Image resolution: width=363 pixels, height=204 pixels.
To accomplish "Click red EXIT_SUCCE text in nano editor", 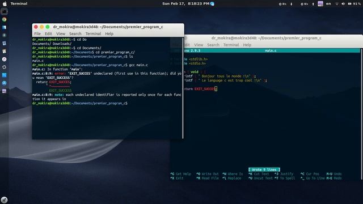I will click(x=204, y=89).
